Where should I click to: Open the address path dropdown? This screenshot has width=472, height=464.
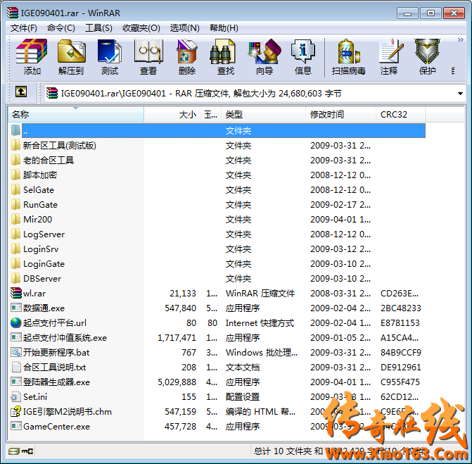[x=460, y=94]
